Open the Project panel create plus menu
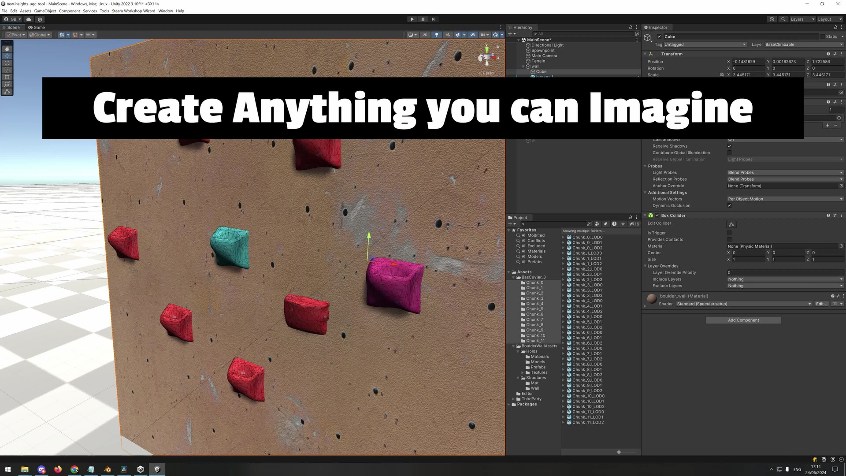Image resolution: width=846 pixels, height=476 pixels. [x=511, y=224]
